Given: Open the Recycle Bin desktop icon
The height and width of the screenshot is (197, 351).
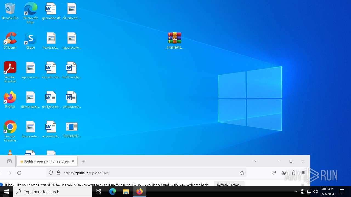Looking at the screenshot, I should [x=10, y=11].
